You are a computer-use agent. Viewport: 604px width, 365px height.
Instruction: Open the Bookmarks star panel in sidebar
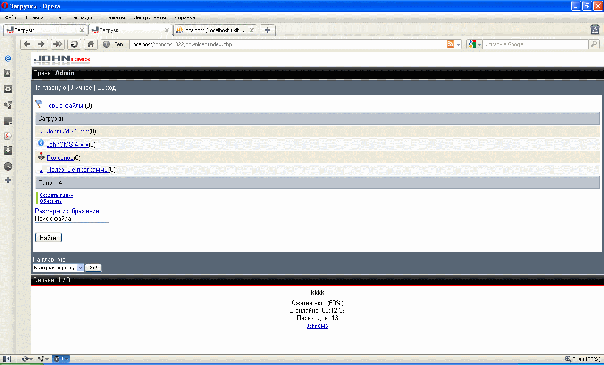pos(8,74)
